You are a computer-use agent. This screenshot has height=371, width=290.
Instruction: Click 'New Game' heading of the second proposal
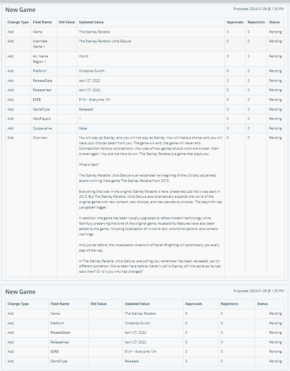coord(20,292)
